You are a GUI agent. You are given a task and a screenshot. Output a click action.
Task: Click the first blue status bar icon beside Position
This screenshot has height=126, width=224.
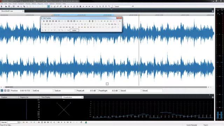(2, 91)
